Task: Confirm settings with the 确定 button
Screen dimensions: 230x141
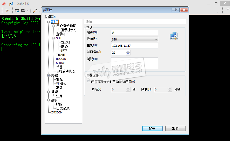Action: click(x=152, y=129)
